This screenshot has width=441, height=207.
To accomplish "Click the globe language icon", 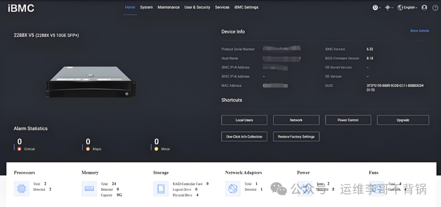I will pos(400,8).
